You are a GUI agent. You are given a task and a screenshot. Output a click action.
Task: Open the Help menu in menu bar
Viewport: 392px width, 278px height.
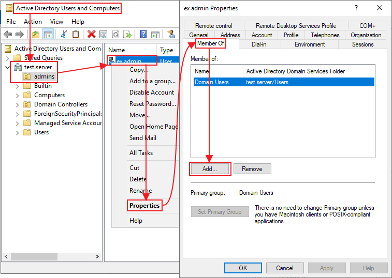tap(78, 22)
